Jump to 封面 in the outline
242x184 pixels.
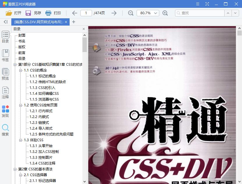click(x=22, y=35)
